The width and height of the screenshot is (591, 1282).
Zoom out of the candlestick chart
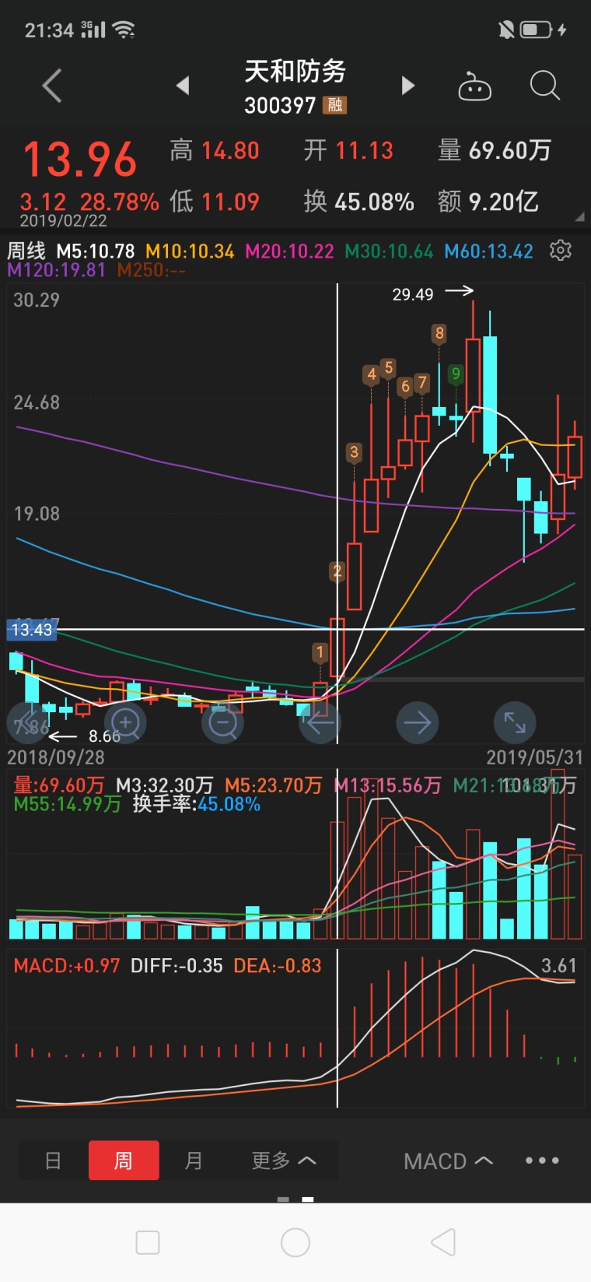coord(222,723)
